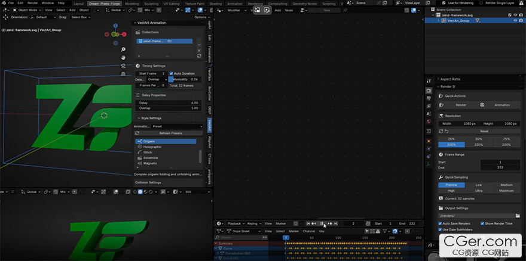Viewport: 526px width, 261px height.
Task: Click the X remove icon beside Collections list
Action: coord(199,51)
